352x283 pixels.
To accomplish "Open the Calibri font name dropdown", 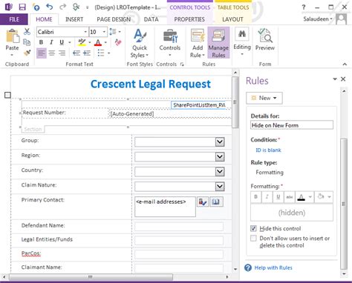I will coord(85,32).
